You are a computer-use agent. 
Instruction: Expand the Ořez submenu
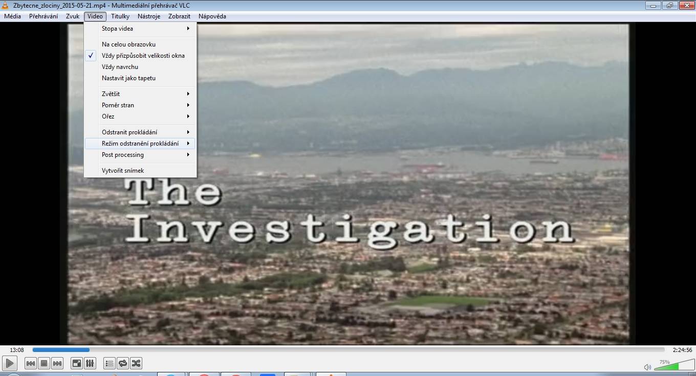pos(140,116)
